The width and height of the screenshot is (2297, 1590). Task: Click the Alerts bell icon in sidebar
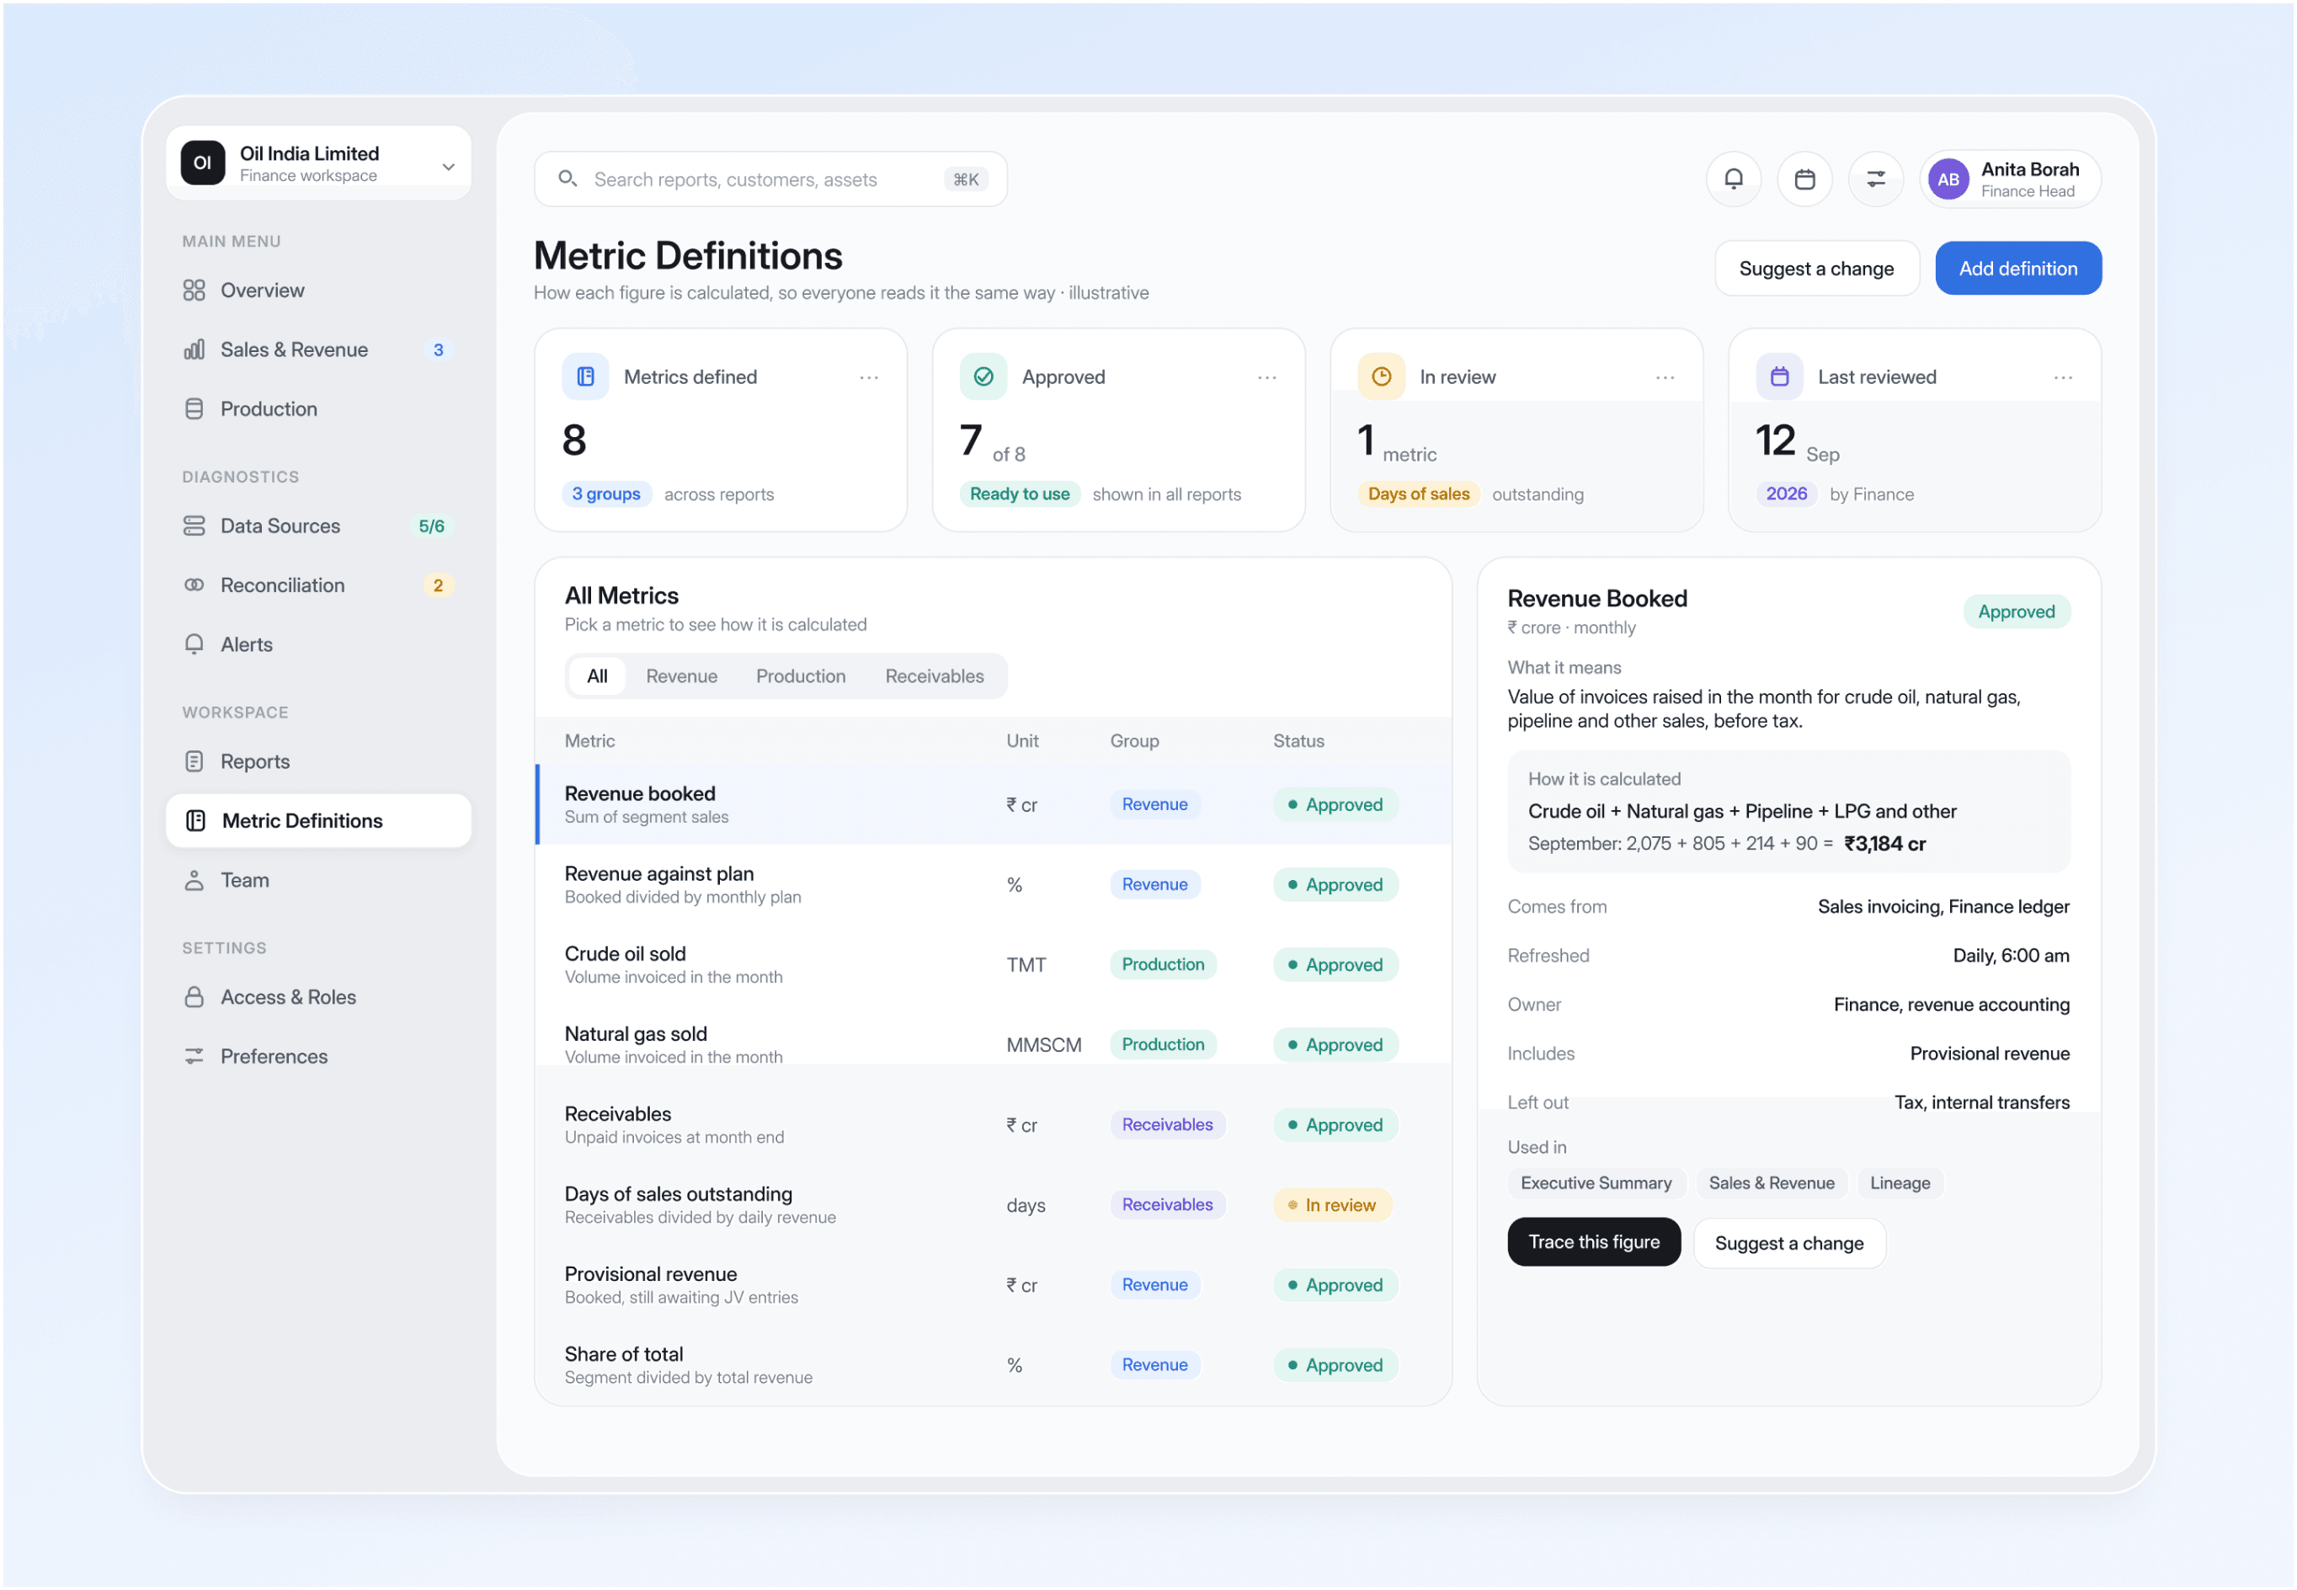[x=195, y=644]
